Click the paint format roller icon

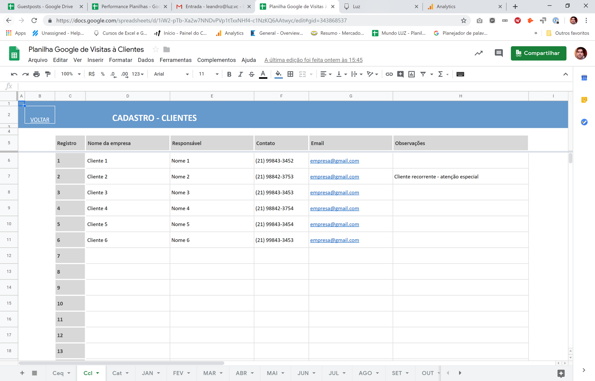point(48,74)
